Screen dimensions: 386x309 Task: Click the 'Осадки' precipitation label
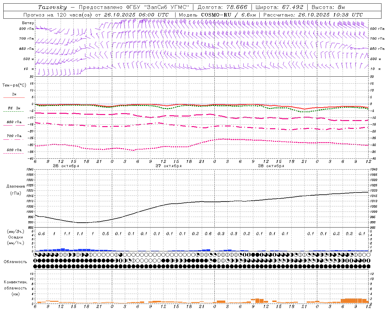click(x=16, y=237)
